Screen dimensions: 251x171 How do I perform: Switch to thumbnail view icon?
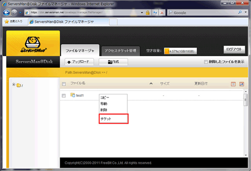pos(241,84)
